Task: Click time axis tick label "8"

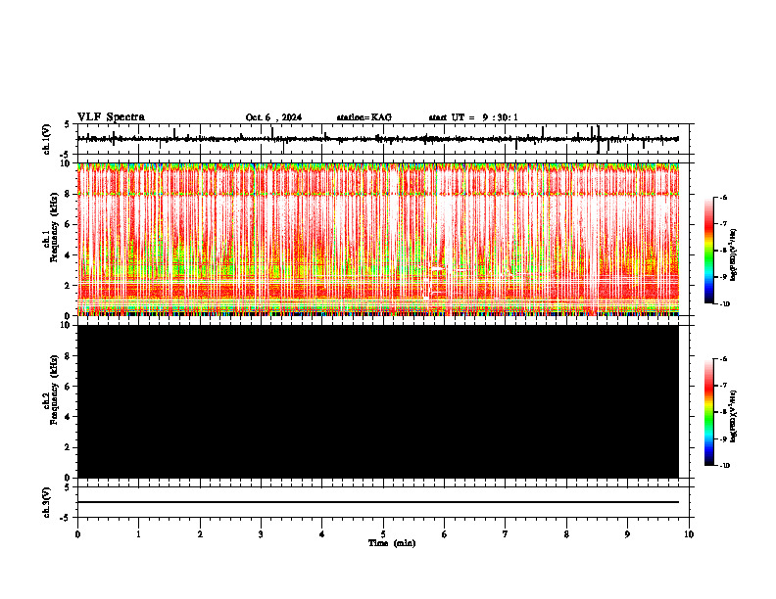Action: pyautogui.click(x=566, y=534)
